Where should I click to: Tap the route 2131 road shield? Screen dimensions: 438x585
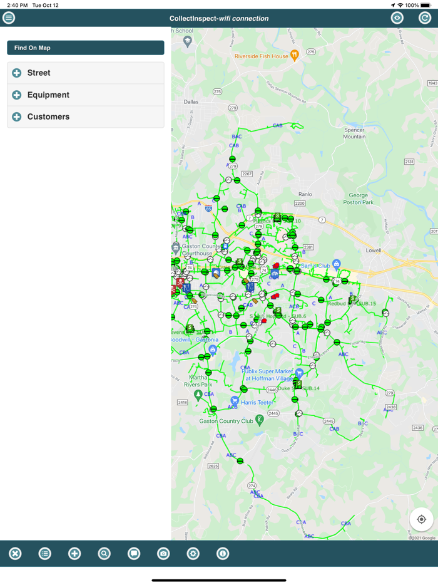(409, 162)
